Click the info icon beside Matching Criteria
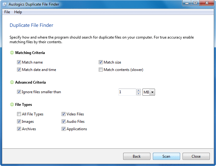Viewport: 216px width, 166px height. click(x=12, y=53)
